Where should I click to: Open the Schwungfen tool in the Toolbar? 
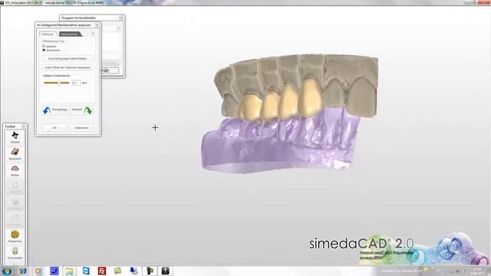coord(15,253)
